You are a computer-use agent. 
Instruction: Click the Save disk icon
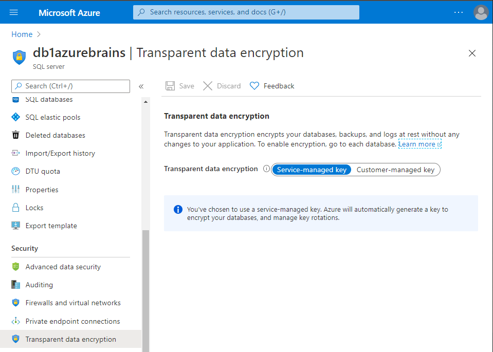170,86
